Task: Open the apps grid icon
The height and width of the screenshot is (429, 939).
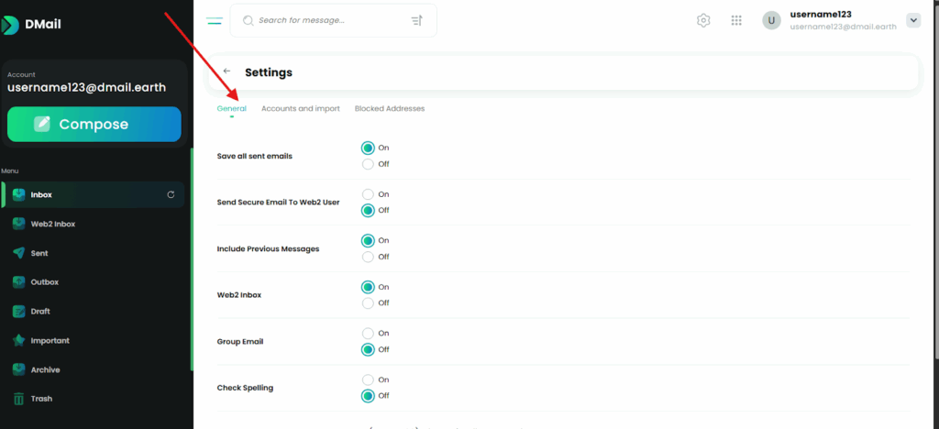Action: point(735,20)
